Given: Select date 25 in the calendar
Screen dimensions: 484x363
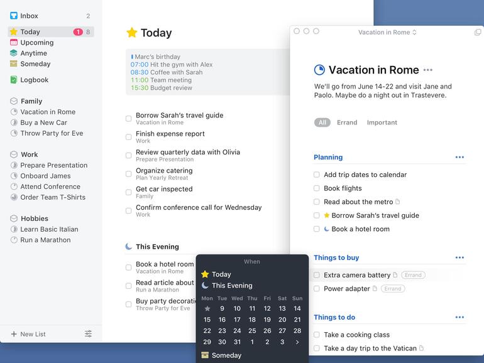Looking at the screenshot, I should pyautogui.click(x=252, y=330).
